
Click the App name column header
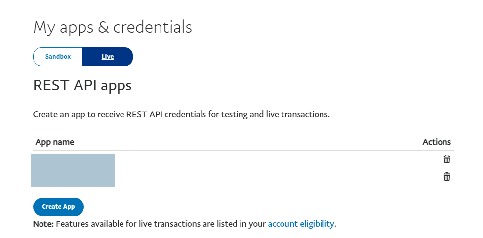pos(55,142)
